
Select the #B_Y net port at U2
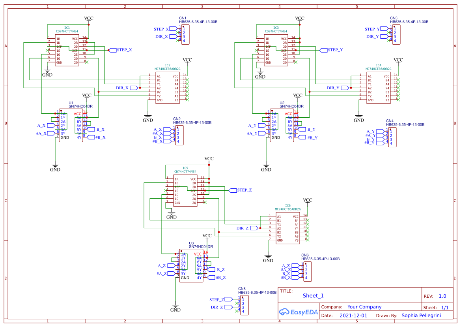pyautogui.click(x=308, y=137)
